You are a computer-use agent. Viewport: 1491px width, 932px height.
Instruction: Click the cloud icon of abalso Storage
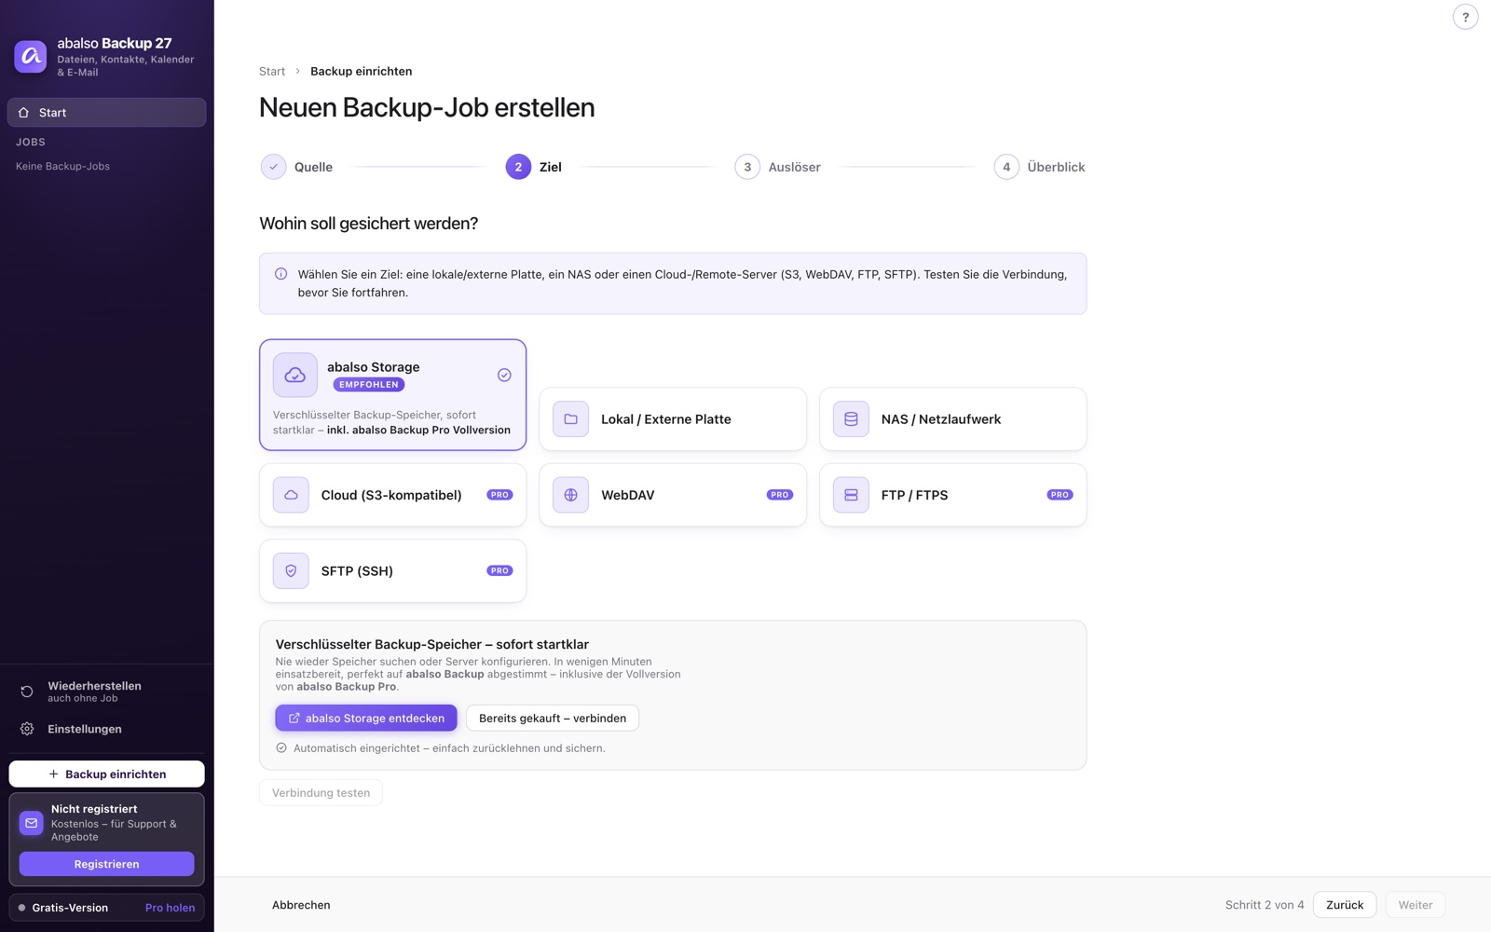point(295,375)
